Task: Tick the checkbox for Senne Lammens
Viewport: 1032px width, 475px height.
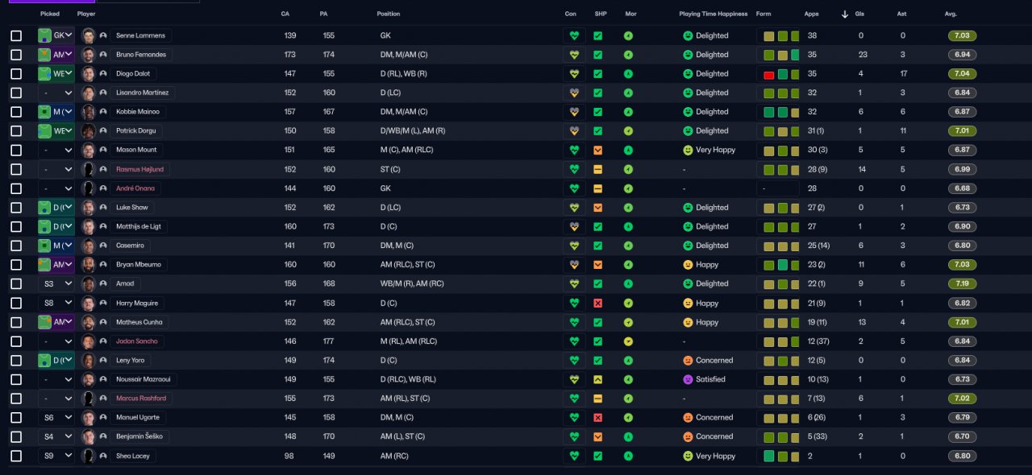Action: (16, 35)
